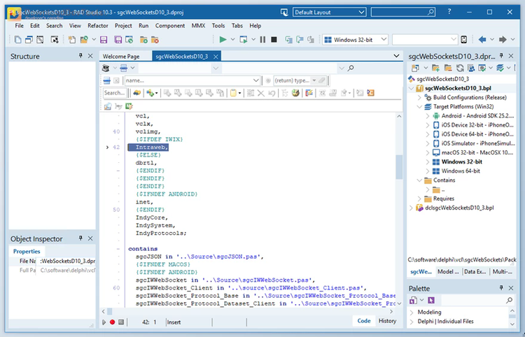Pin the Object Inspector panel

coord(80,238)
